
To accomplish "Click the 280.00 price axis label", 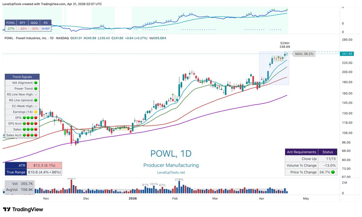I will pos(347,40).
